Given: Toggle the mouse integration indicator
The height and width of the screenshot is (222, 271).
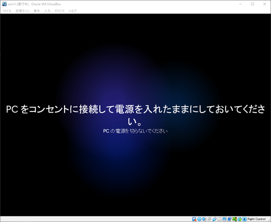Looking at the screenshot, I should pyautogui.click(x=240, y=219).
